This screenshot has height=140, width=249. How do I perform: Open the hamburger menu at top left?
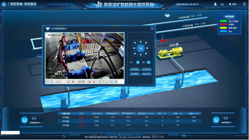tap(4, 4)
